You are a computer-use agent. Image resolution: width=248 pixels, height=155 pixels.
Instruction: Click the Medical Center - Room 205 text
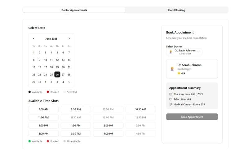point(189,104)
